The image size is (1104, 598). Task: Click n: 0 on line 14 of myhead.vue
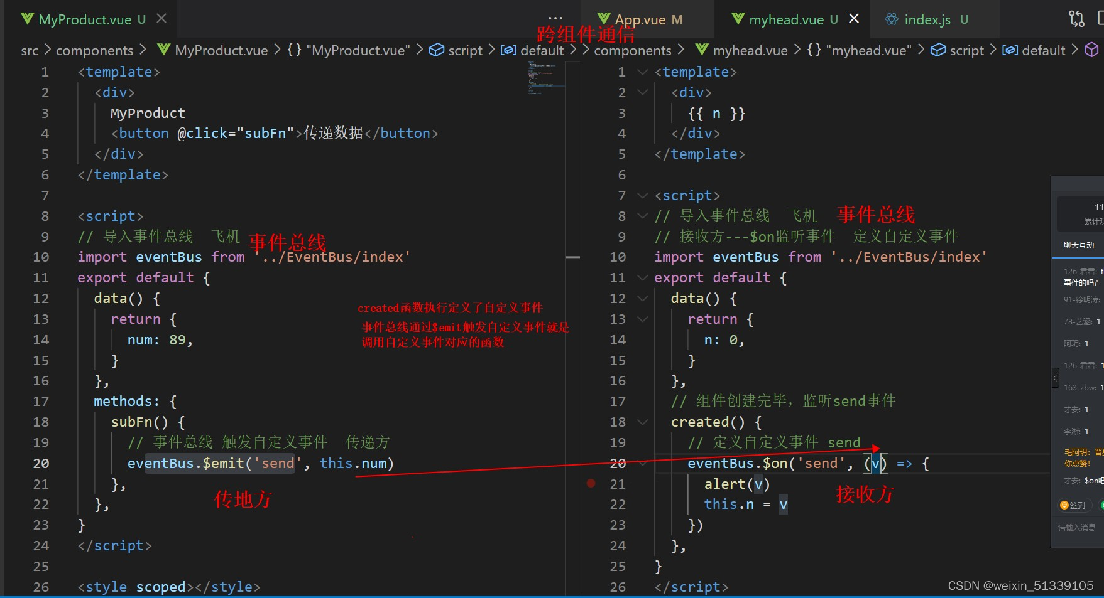721,340
